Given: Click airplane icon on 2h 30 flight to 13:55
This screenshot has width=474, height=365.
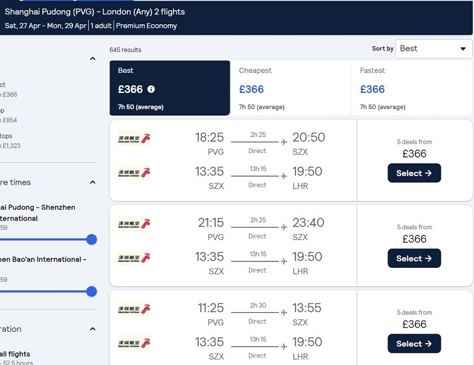Looking at the screenshot, I should [284, 312].
